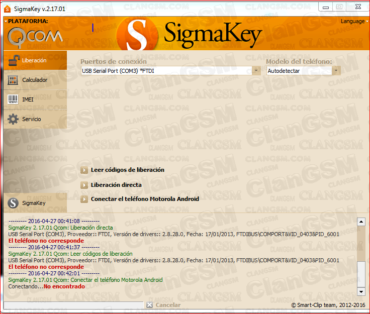370x314 pixels.
Task: Click the Qcom platform logo
Action: pos(35,37)
